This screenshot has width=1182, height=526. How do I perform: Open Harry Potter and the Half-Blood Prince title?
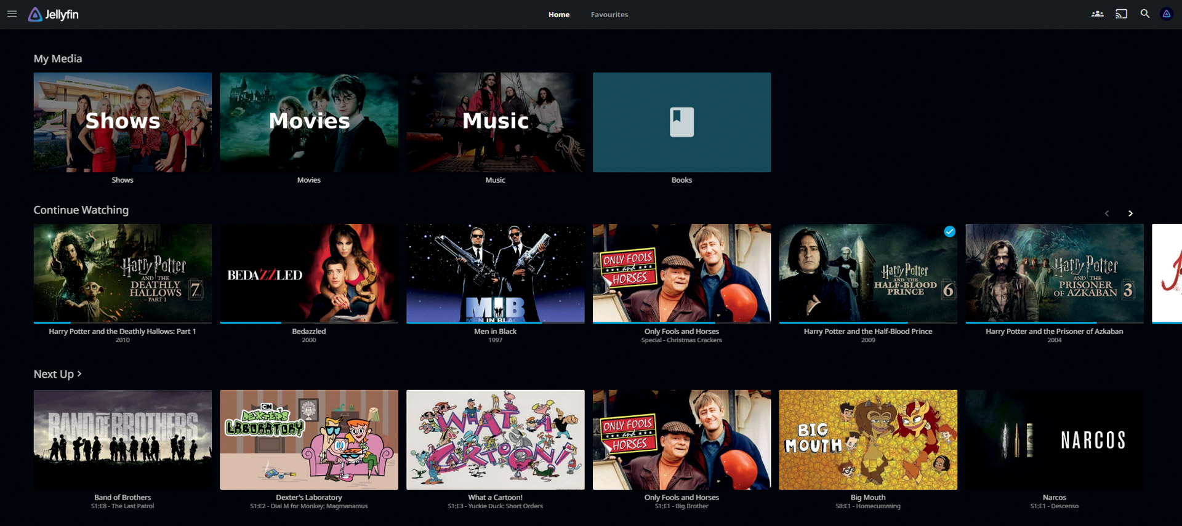(868, 332)
